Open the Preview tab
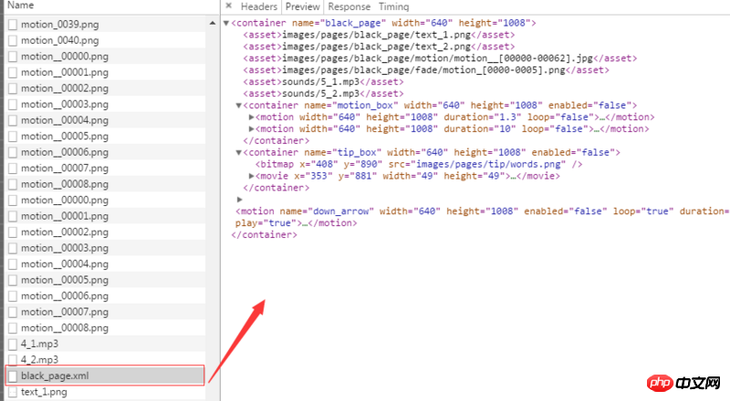Image resolution: width=730 pixels, height=401 pixels. click(x=303, y=6)
